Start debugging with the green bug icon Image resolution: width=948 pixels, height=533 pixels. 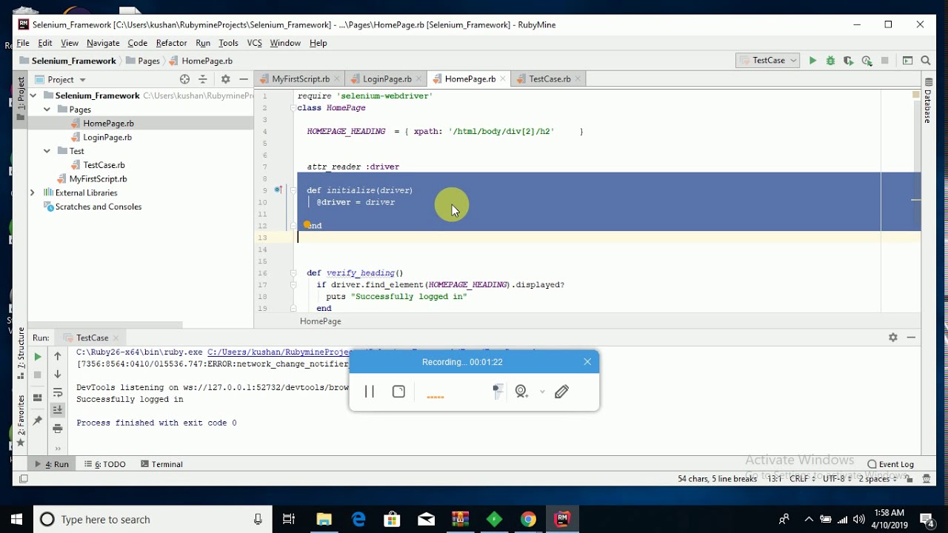[830, 61]
